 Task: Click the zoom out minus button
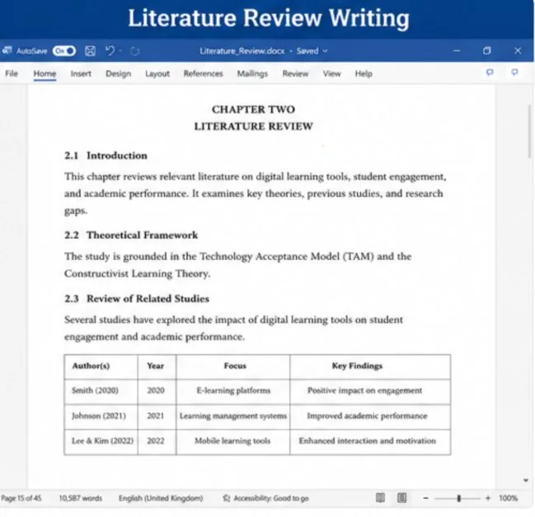[425, 498]
